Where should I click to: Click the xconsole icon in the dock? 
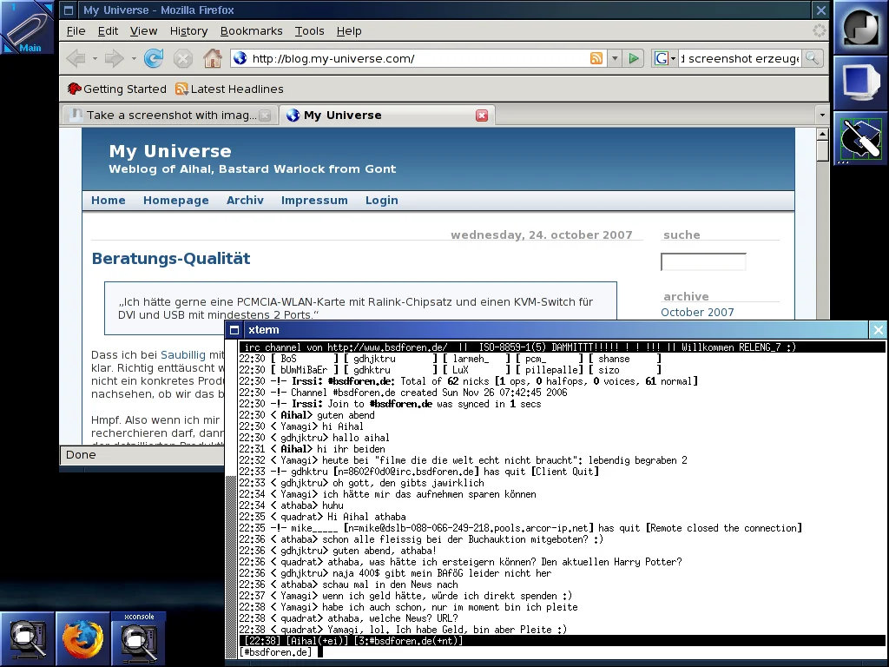tap(138, 638)
